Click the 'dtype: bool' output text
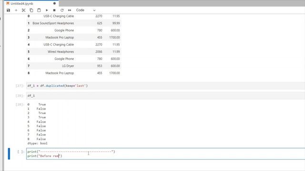The image size is (305, 171). click(x=37, y=143)
